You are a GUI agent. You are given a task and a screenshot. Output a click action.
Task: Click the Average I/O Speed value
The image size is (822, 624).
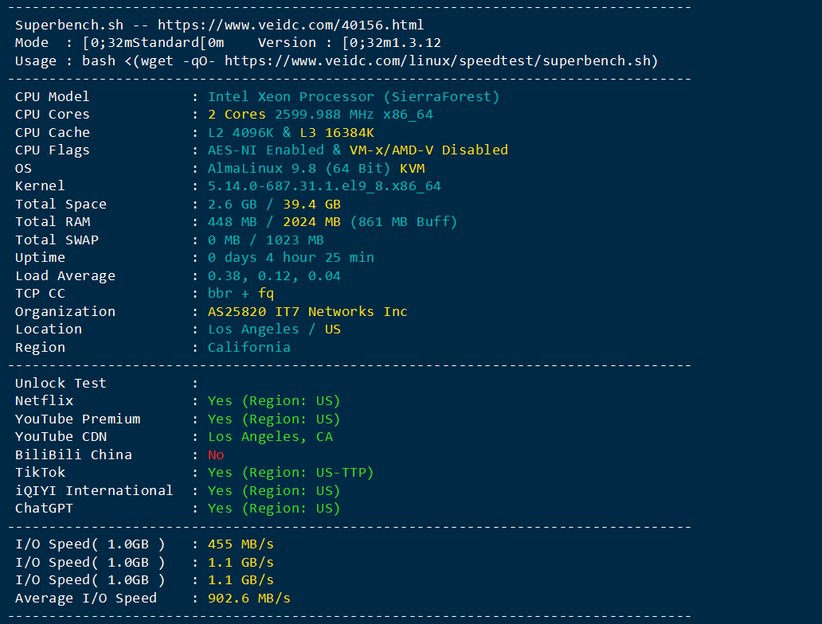click(x=249, y=599)
